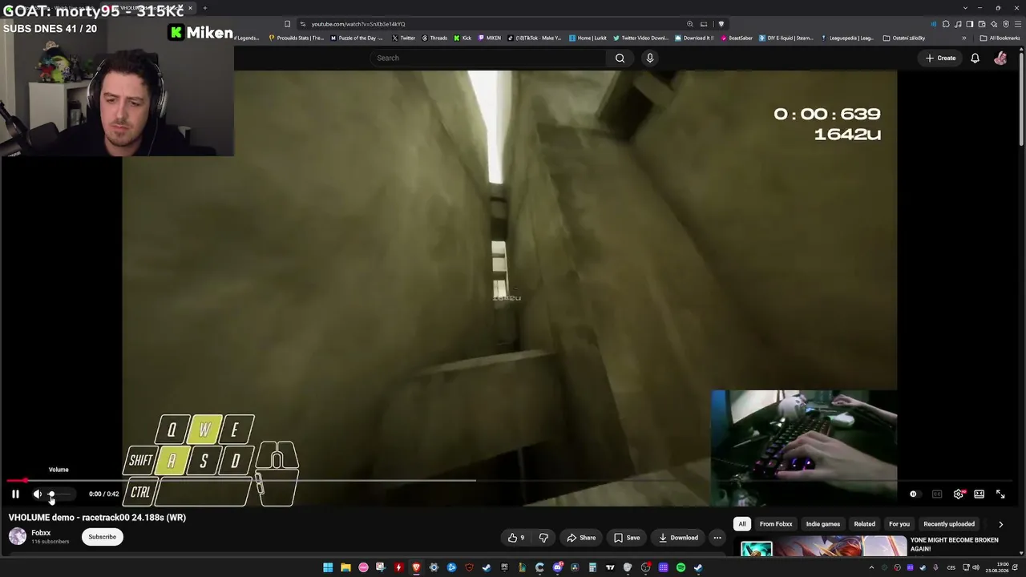Click the Download button

point(678,538)
